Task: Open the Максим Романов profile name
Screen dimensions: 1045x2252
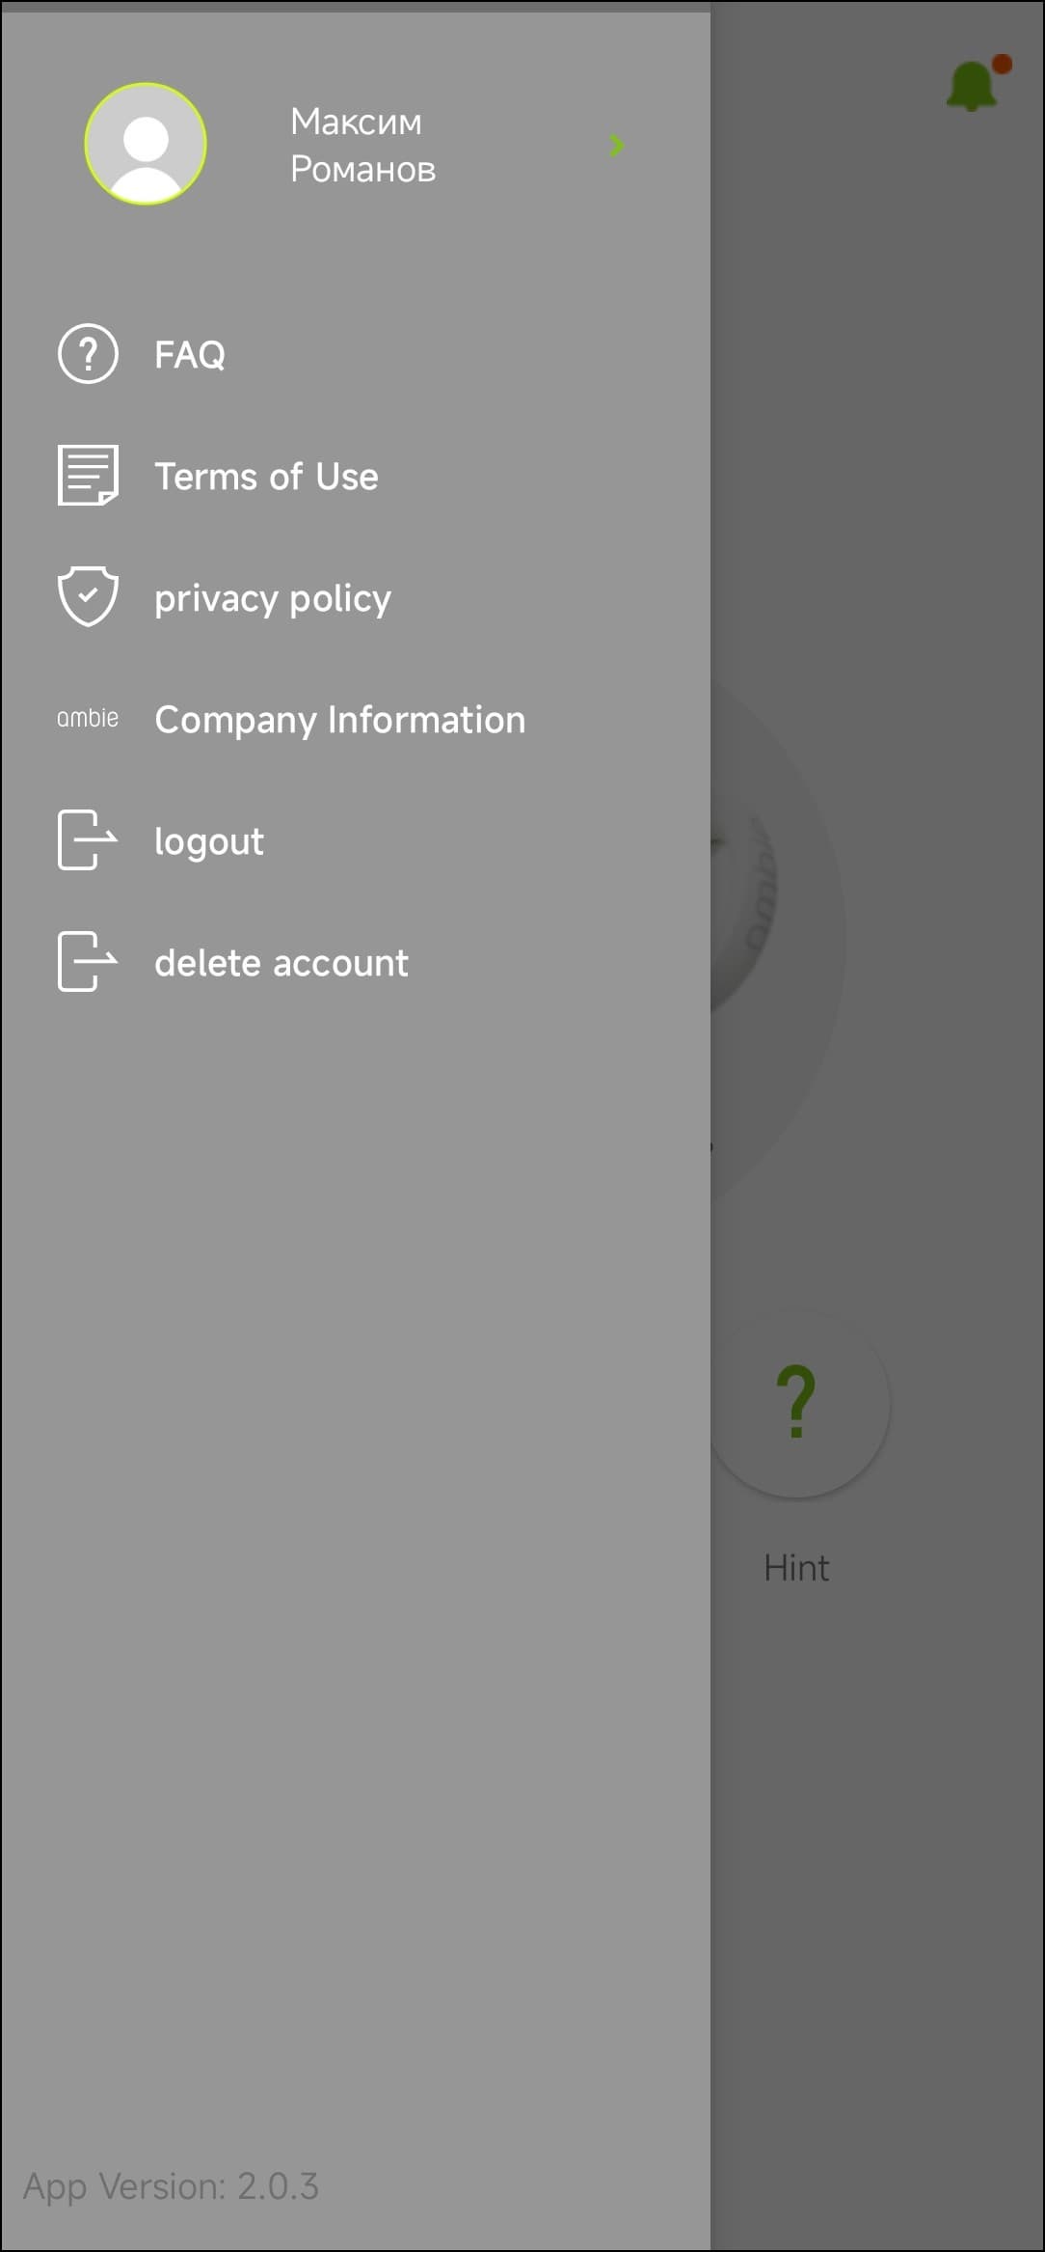Action: (362, 145)
